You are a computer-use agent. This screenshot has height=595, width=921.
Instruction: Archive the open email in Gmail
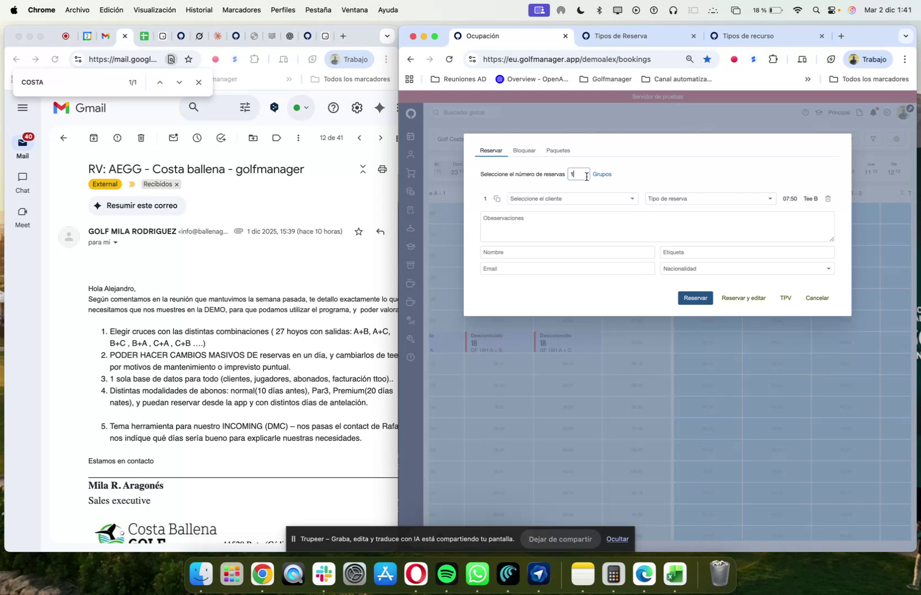93,138
